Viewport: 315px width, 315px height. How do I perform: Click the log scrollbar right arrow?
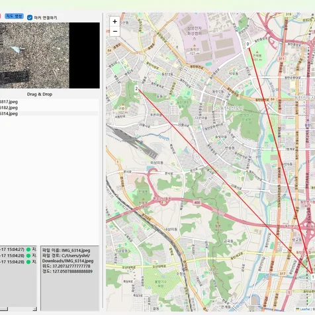coord(34,309)
